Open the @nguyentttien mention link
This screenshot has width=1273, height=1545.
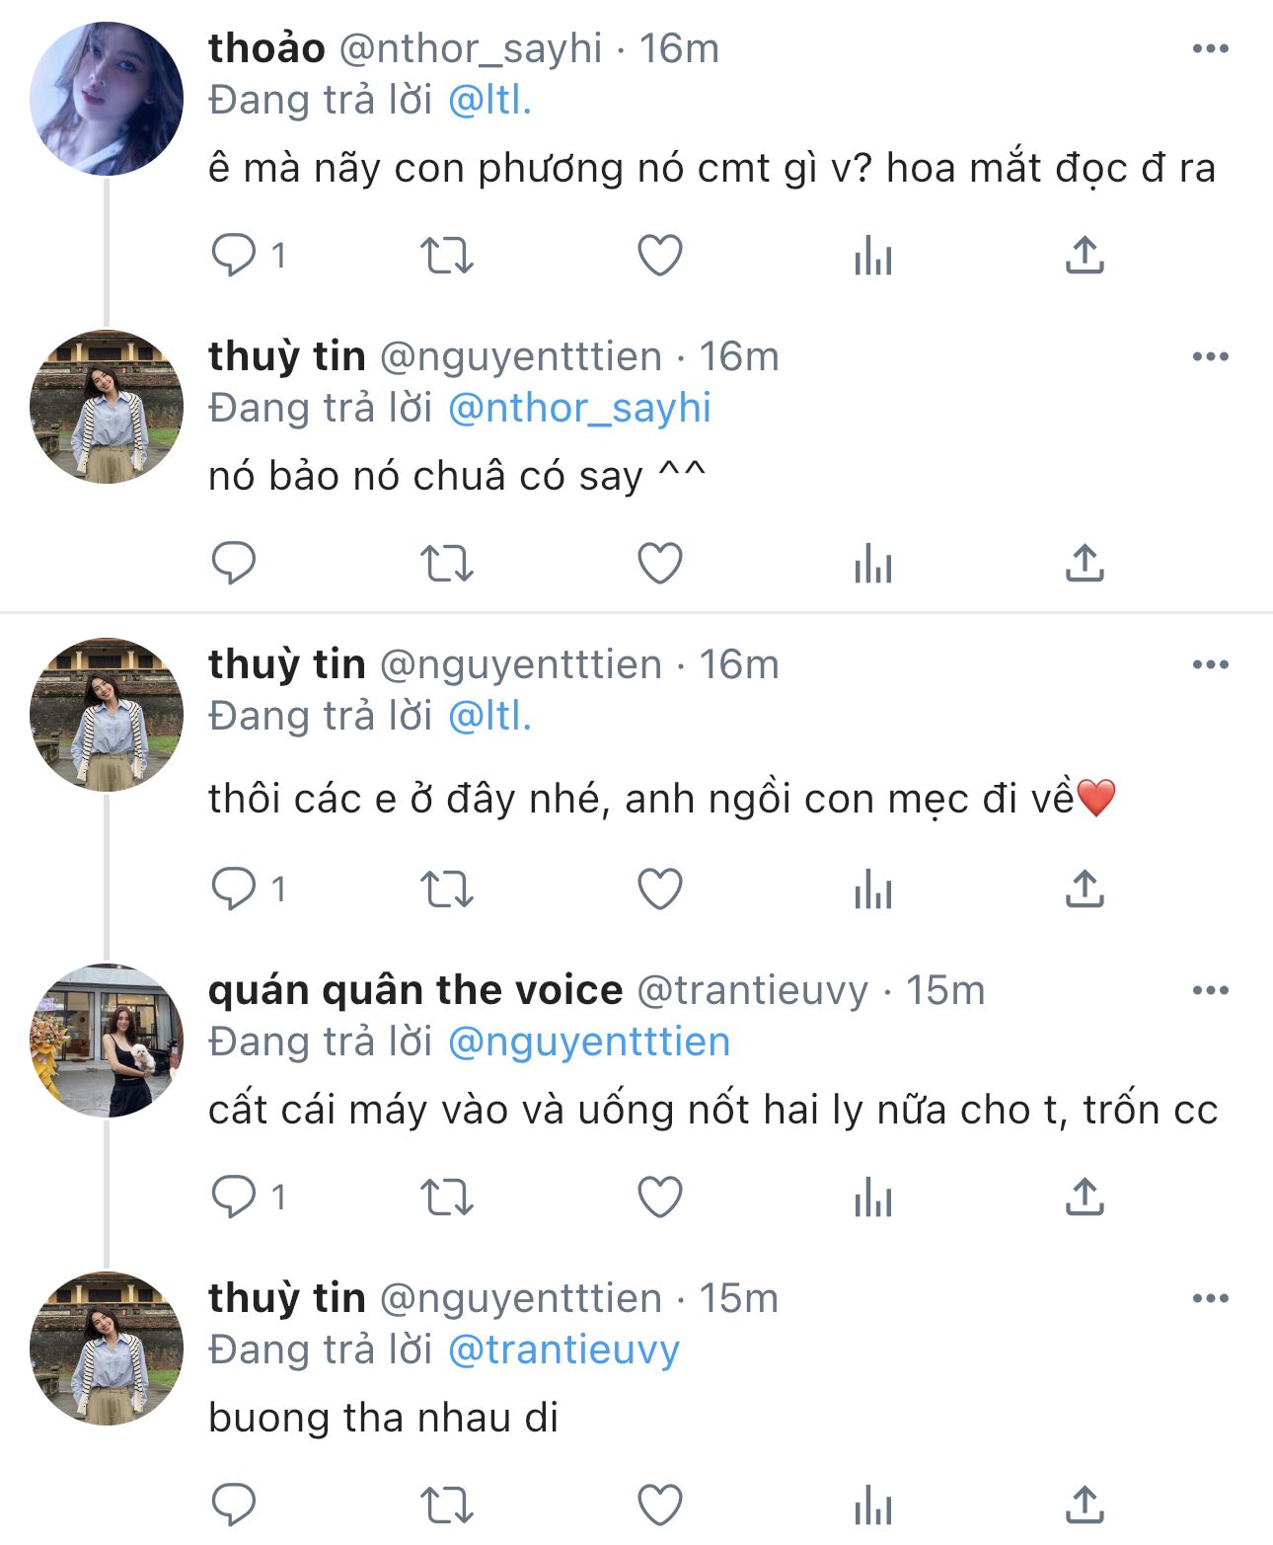[588, 1042]
